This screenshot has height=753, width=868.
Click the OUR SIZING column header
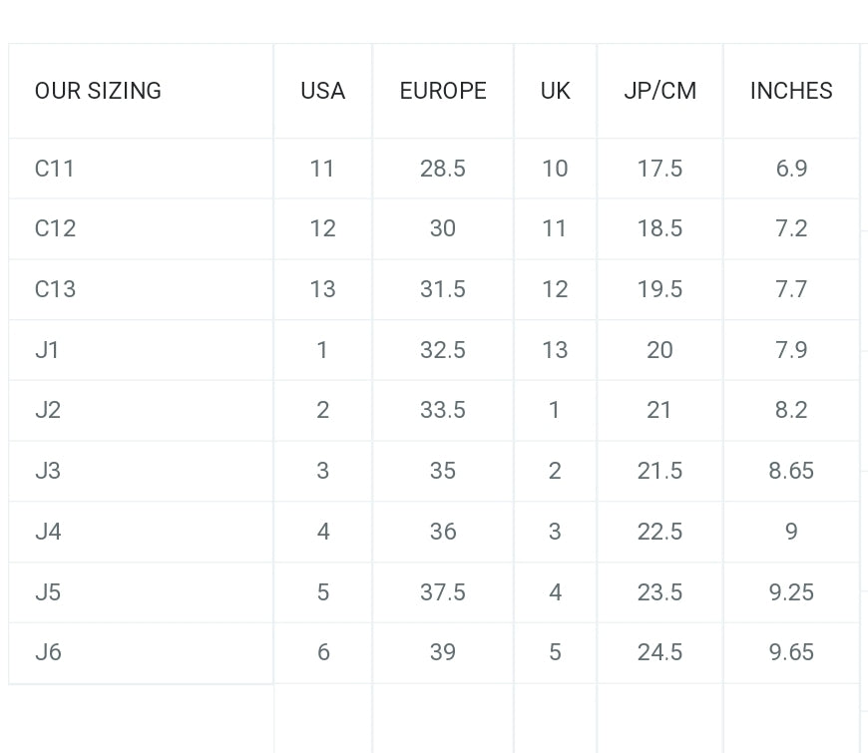click(x=98, y=91)
